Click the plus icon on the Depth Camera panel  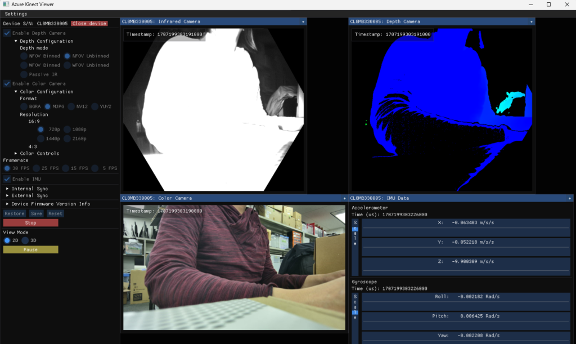(532, 21)
